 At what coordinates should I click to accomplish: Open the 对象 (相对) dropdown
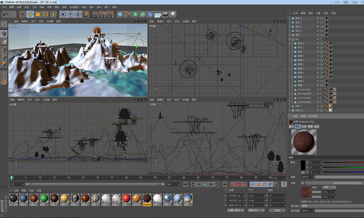pyautogui.click(x=236, y=210)
